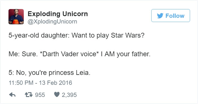Image resolution: width=198 pixels, height=104 pixels.
Task: Click the 2,395 likes count
Action: pyautogui.click(x=69, y=95)
